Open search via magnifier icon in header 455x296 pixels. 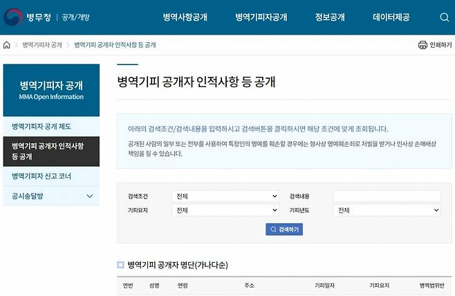pos(445,17)
